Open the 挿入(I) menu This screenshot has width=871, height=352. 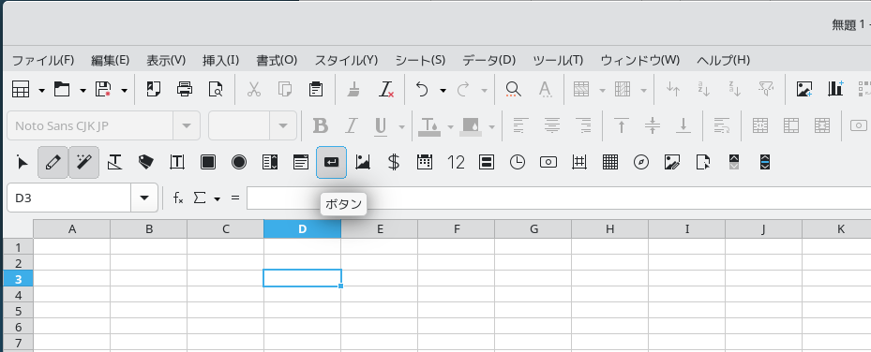[x=220, y=60]
